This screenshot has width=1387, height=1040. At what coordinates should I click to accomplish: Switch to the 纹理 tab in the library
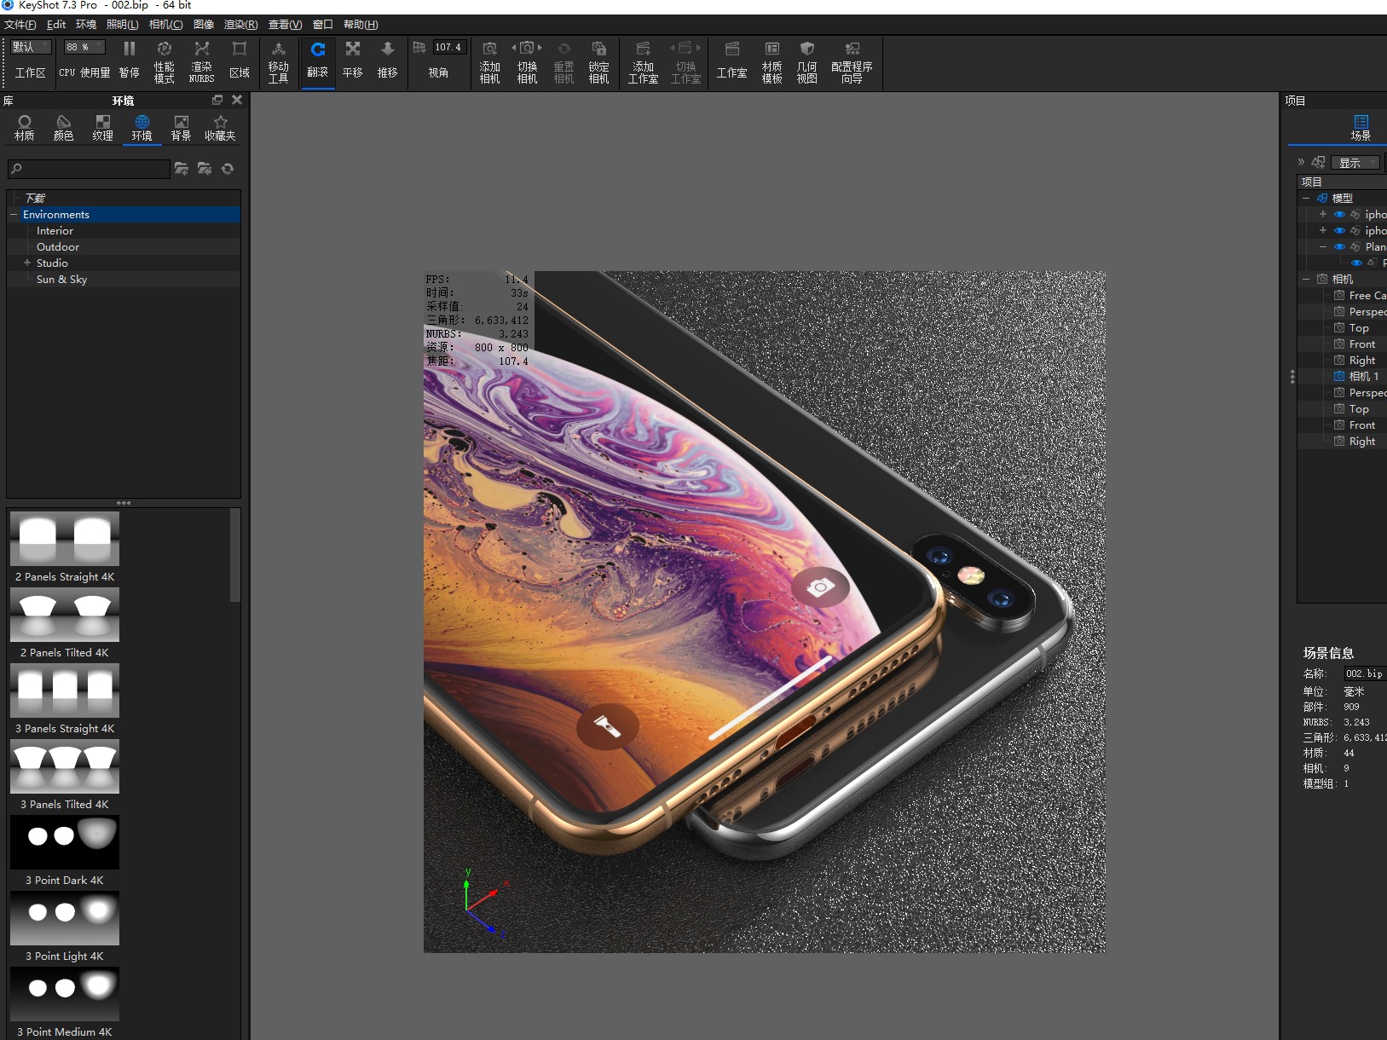tap(103, 128)
